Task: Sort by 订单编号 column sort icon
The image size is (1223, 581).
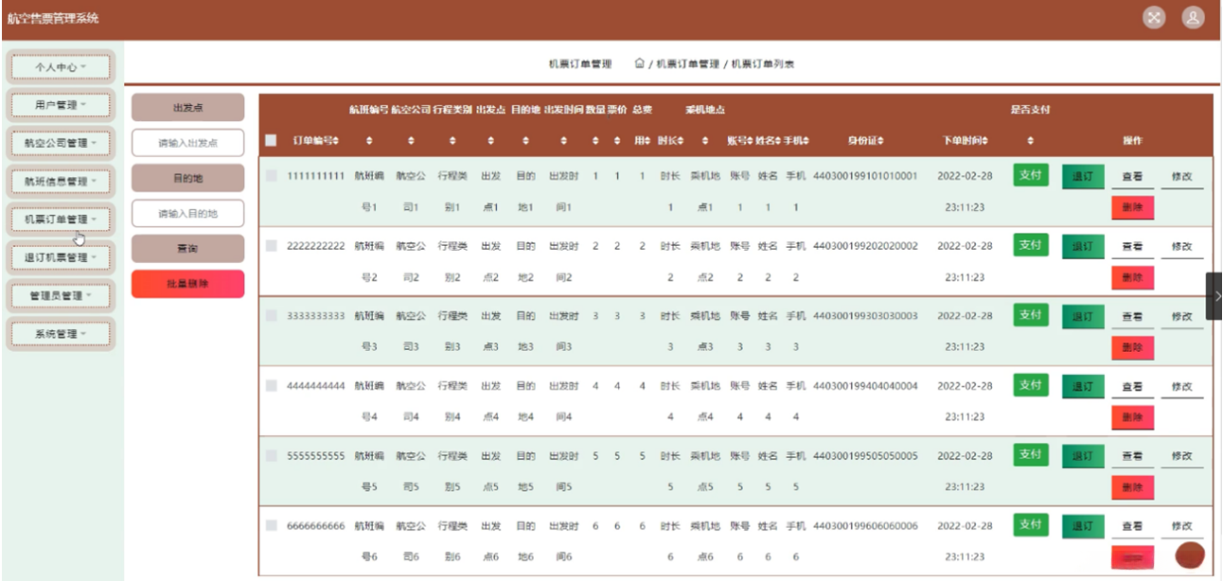Action: [x=336, y=141]
